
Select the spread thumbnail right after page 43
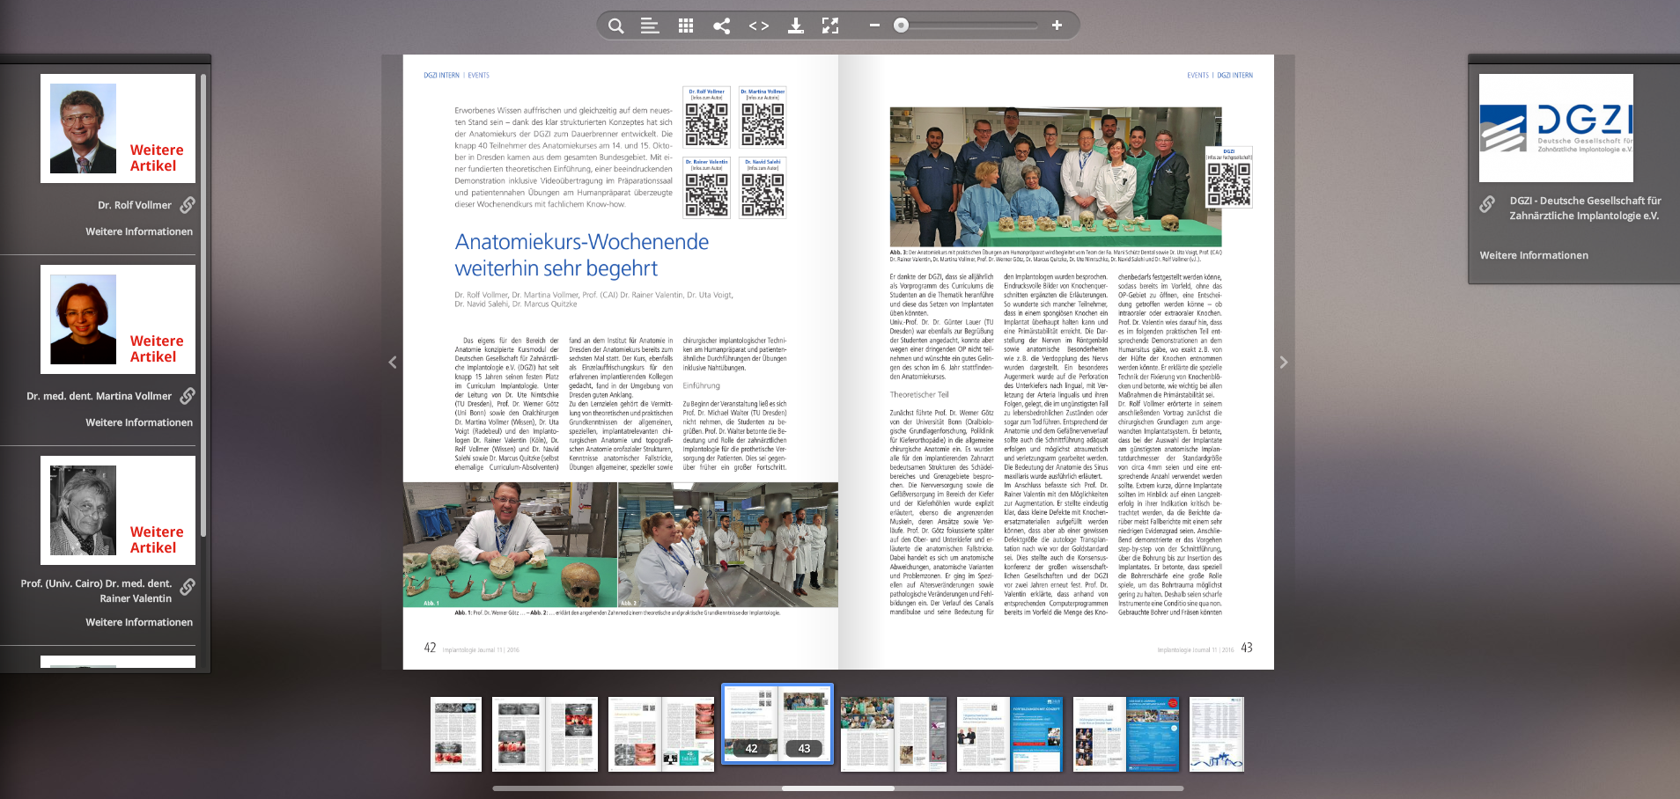(x=894, y=735)
